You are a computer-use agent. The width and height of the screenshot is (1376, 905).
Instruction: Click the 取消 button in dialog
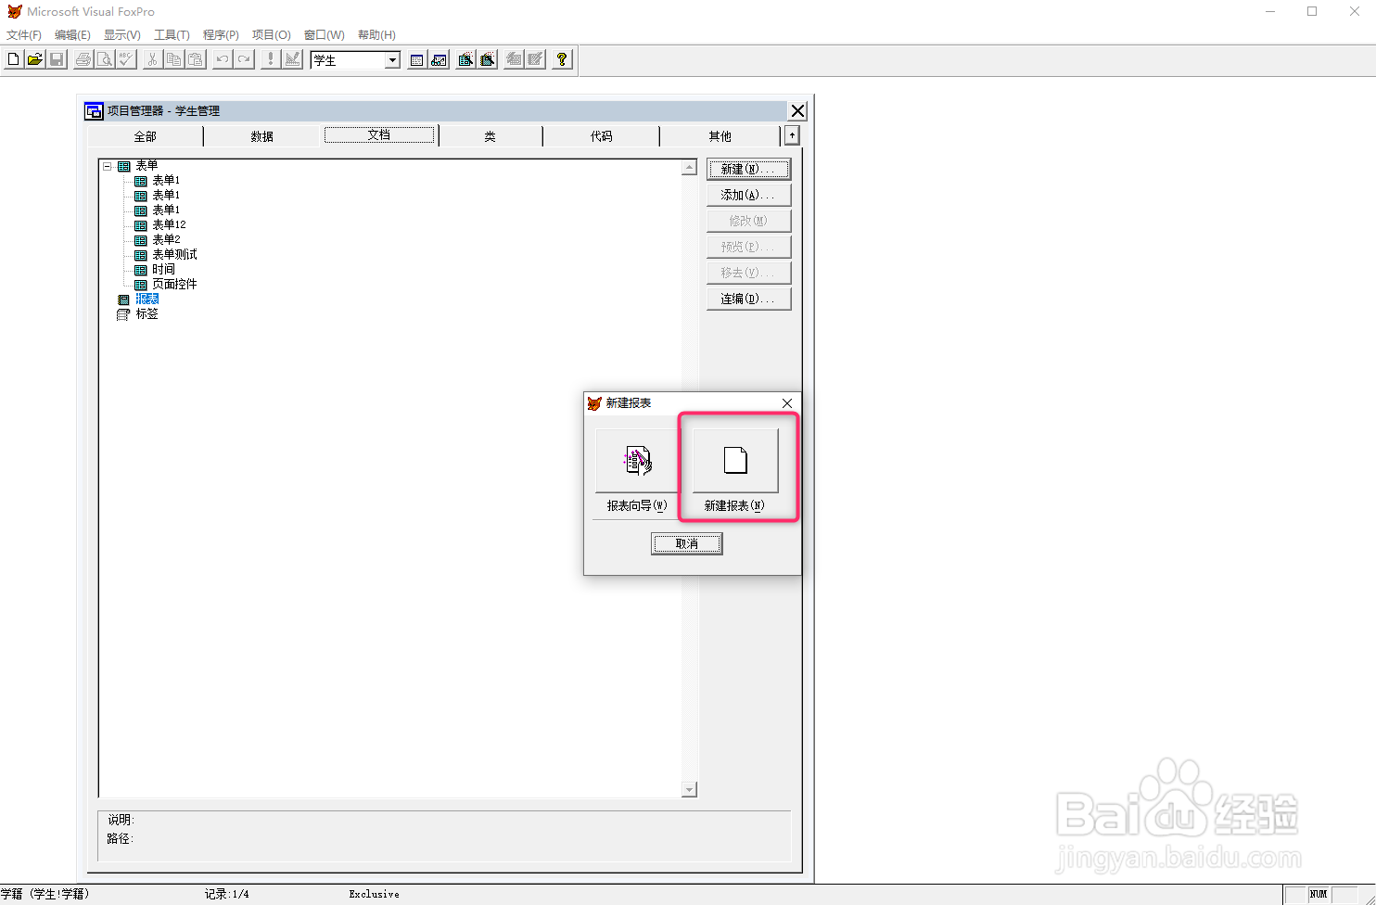click(x=687, y=544)
